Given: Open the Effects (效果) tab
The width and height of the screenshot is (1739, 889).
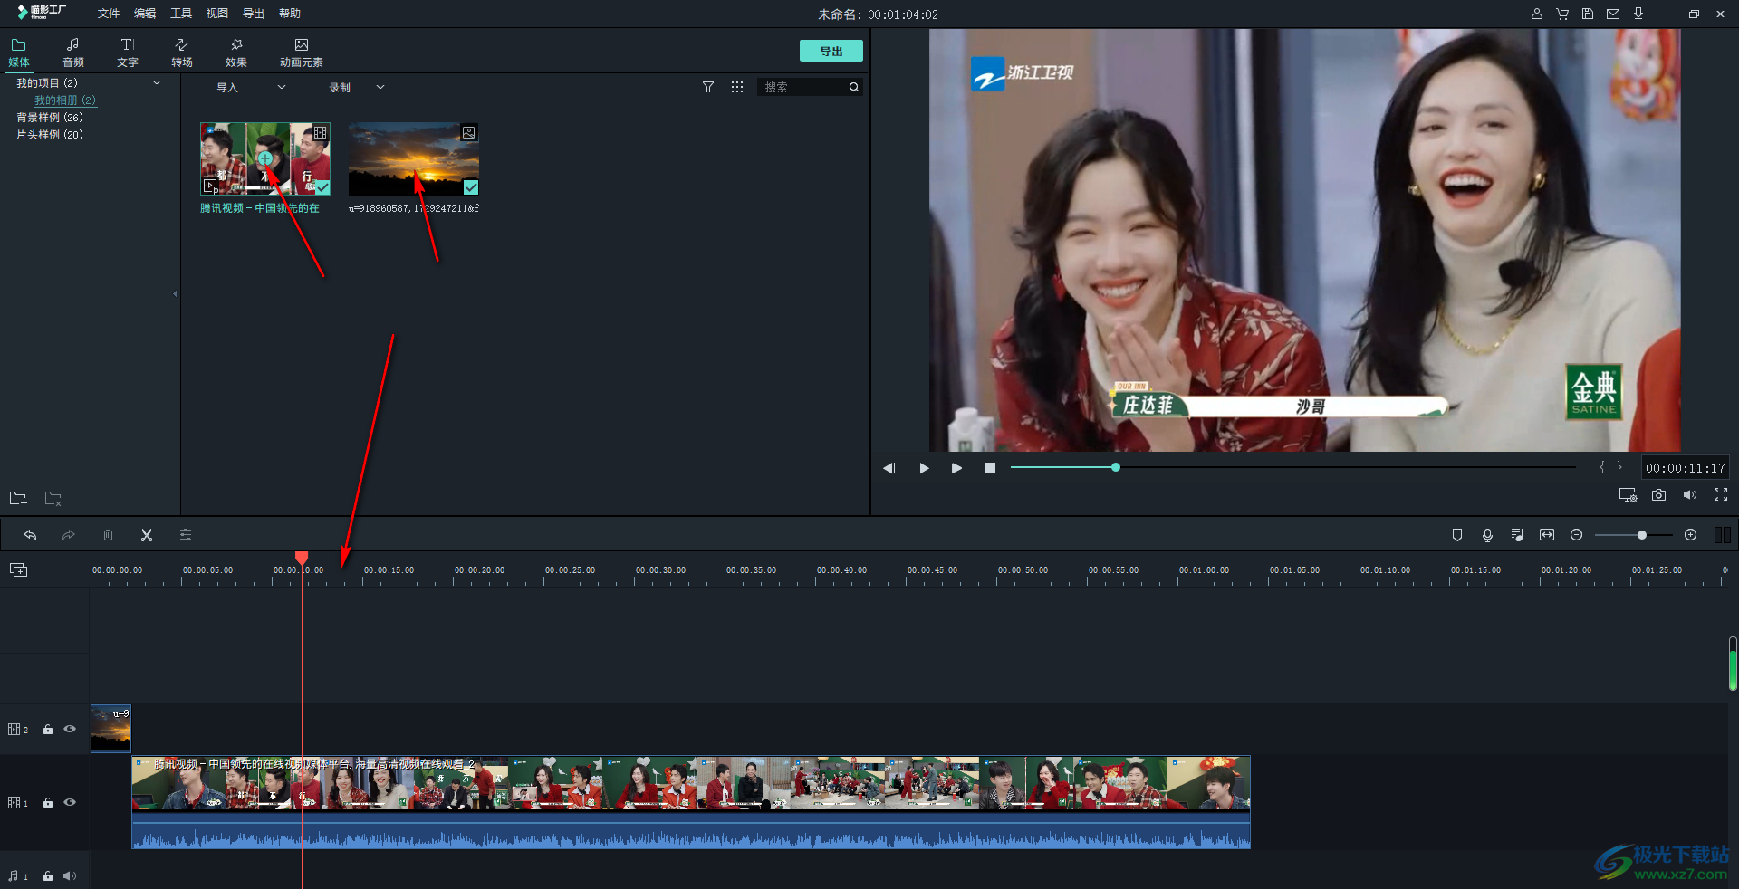Looking at the screenshot, I should [x=236, y=53].
